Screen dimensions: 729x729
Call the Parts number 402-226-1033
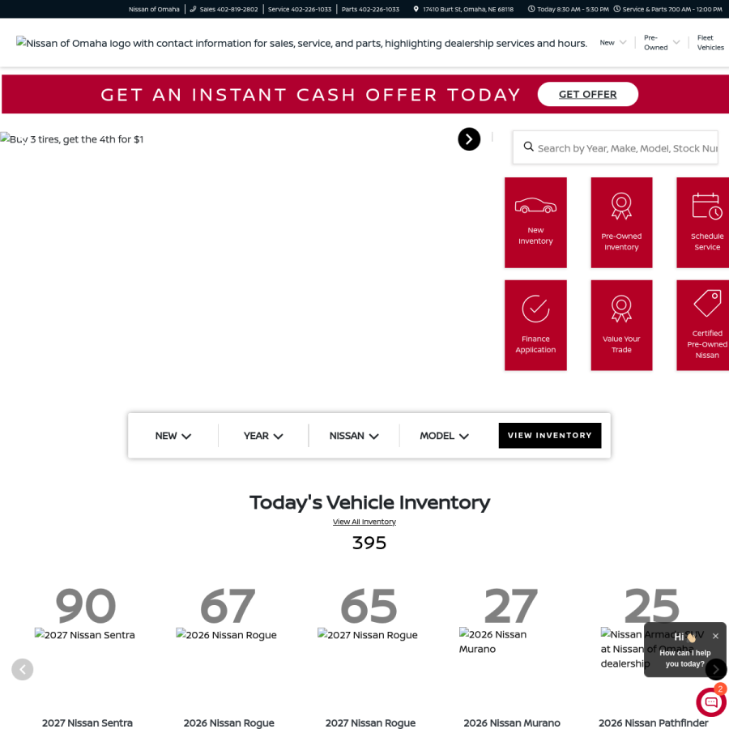tap(370, 9)
